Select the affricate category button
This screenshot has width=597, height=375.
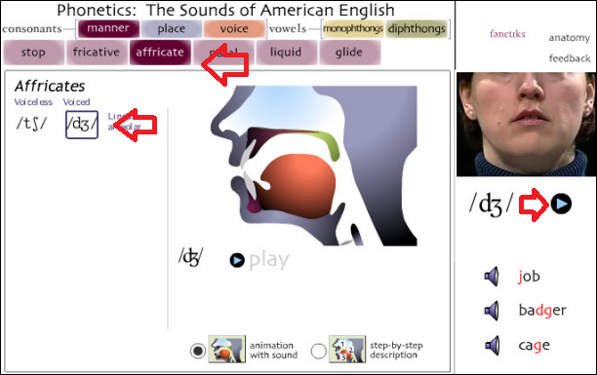[160, 52]
